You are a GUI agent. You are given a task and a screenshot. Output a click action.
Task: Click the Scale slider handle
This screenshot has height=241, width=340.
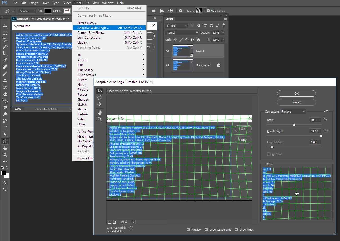point(294,125)
